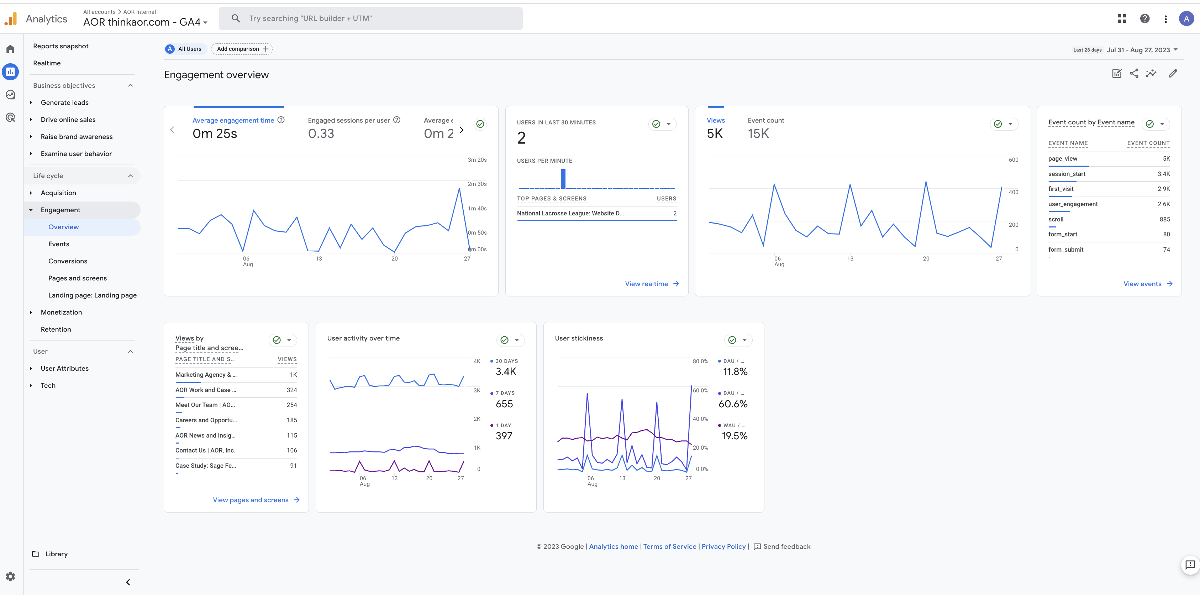Click View events link
This screenshot has height=595, width=1200.
coord(1148,284)
